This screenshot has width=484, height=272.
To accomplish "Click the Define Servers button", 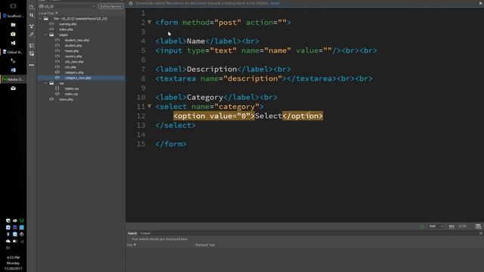I will coord(110,6).
